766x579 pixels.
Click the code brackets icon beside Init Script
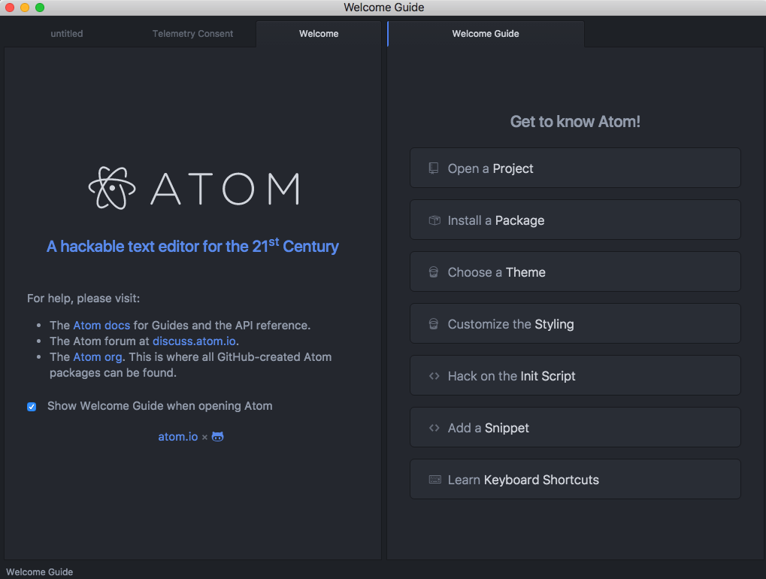point(434,376)
